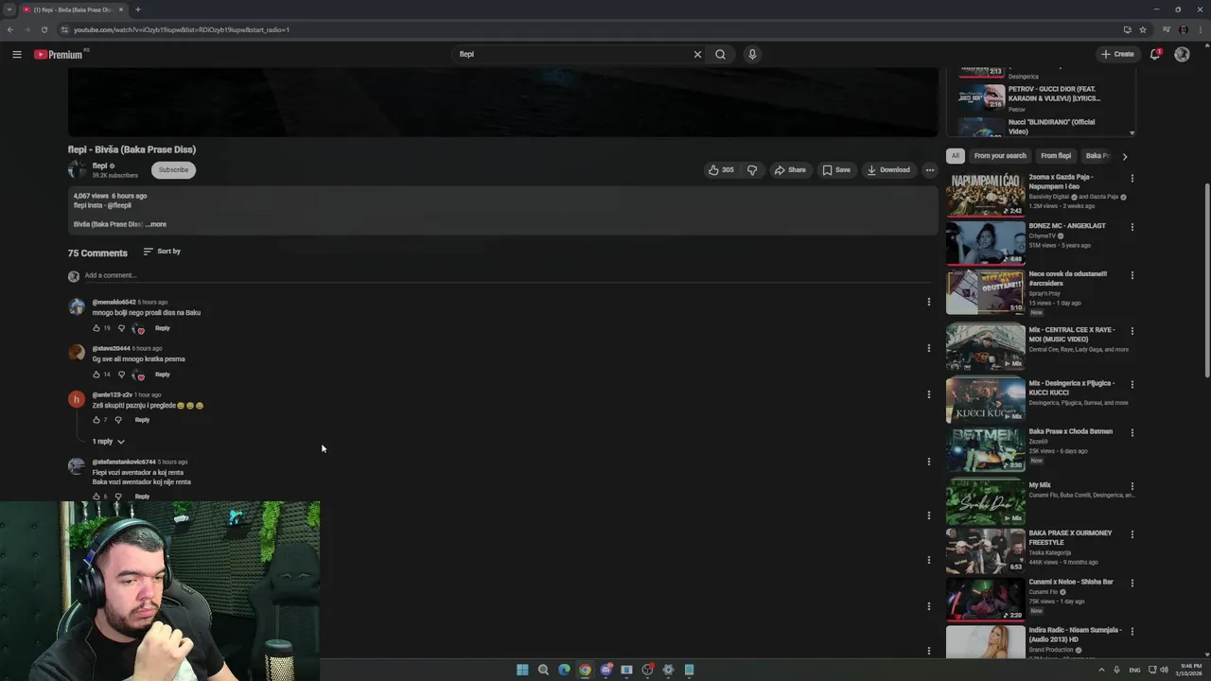This screenshot has width=1211, height=681.
Task: Open the notifications bell
Action: tap(1155, 54)
